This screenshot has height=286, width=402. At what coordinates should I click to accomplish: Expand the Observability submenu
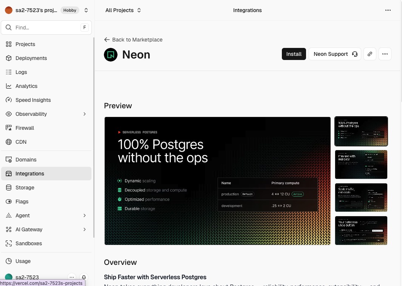tap(85, 114)
